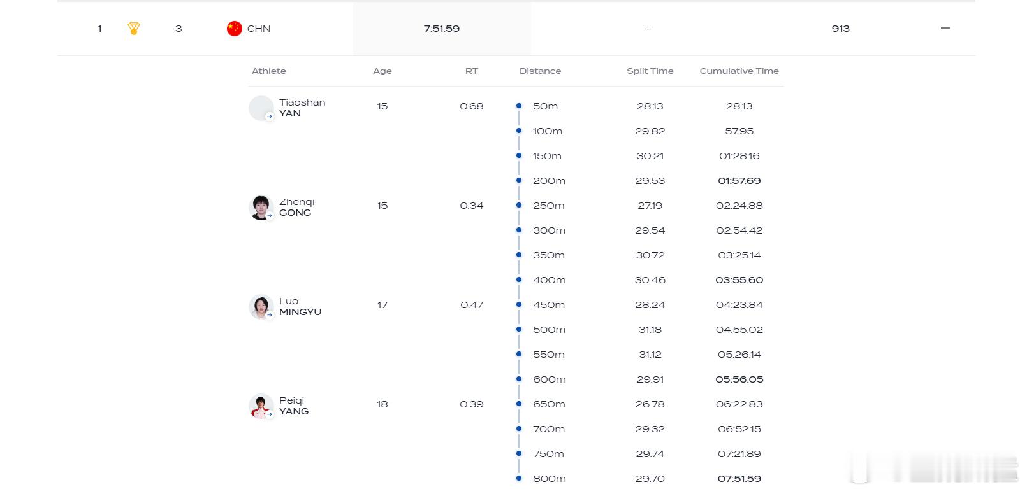1027x494 pixels.
Task: Open Peiqi YANG's profile photo
Action: coord(261,406)
